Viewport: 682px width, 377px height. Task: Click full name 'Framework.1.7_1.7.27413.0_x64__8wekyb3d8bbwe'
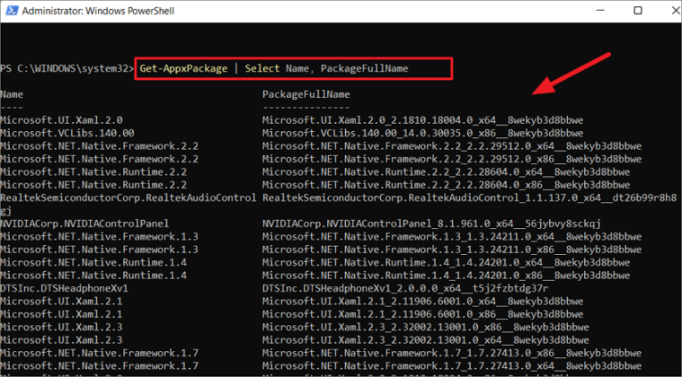pyautogui.click(x=452, y=366)
